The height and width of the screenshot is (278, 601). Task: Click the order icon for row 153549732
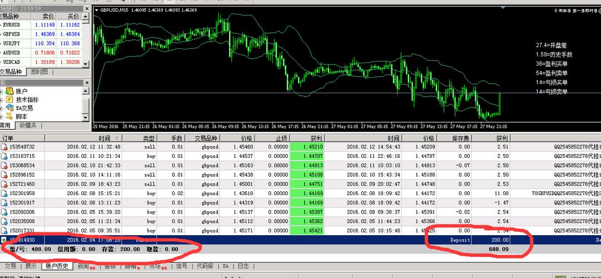pyautogui.click(x=4, y=147)
